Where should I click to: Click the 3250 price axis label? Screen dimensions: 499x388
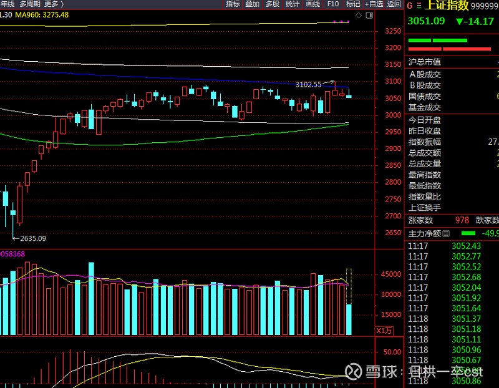pyautogui.click(x=393, y=31)
